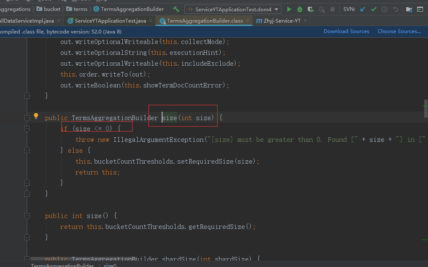Click the fold end marker below the writeBoolean line
This screenshot has height=267, width=428.
tap(27, 95)
